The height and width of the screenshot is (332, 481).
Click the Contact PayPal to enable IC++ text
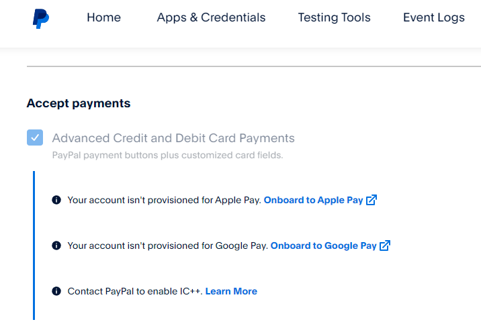click(x=135, y=291)
